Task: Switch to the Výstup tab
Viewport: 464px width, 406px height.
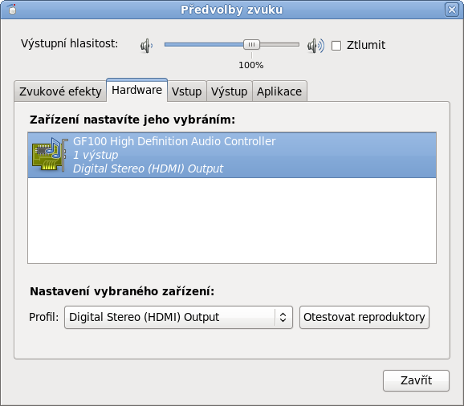Action: point(230,91)
